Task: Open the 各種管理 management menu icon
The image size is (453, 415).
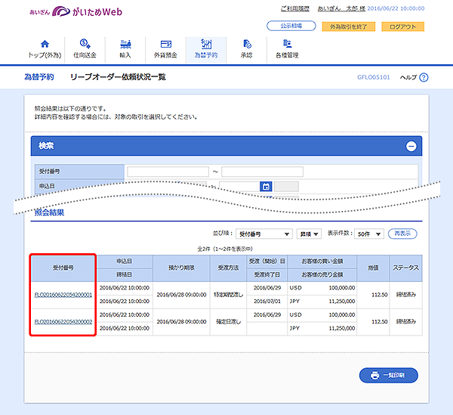Action: click(x=288, y=45)
